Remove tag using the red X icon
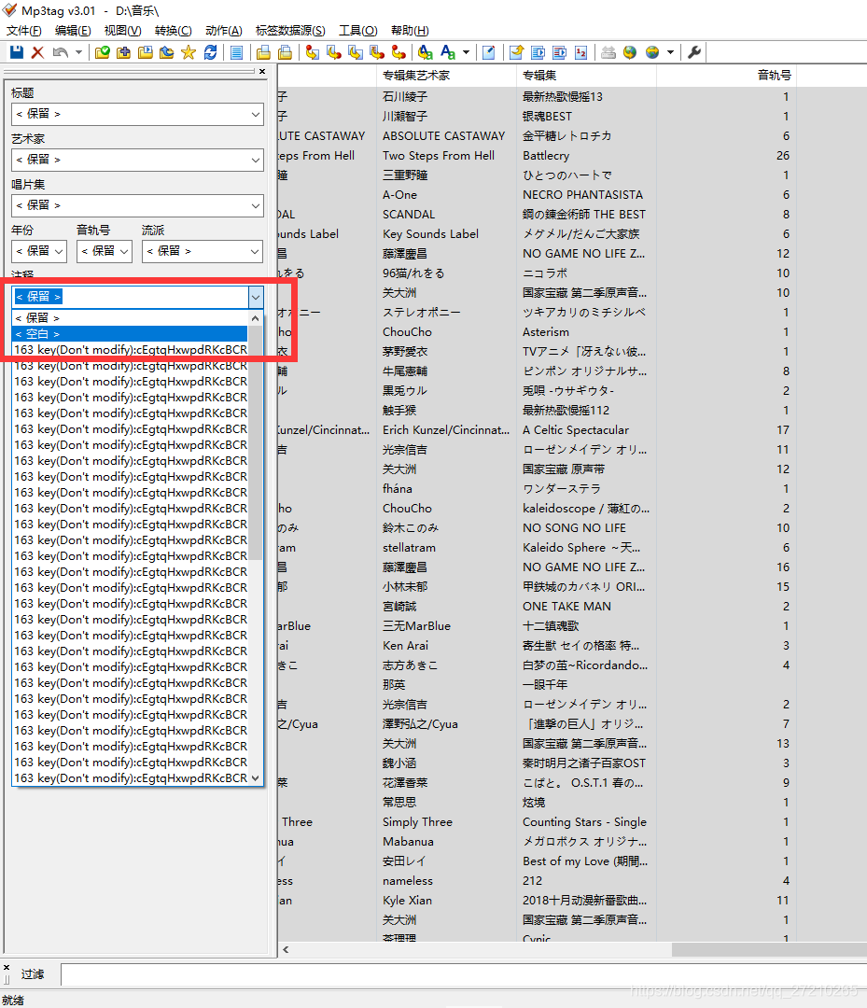Viewport: 867px width, 1008px height. (x=38, y=52)
